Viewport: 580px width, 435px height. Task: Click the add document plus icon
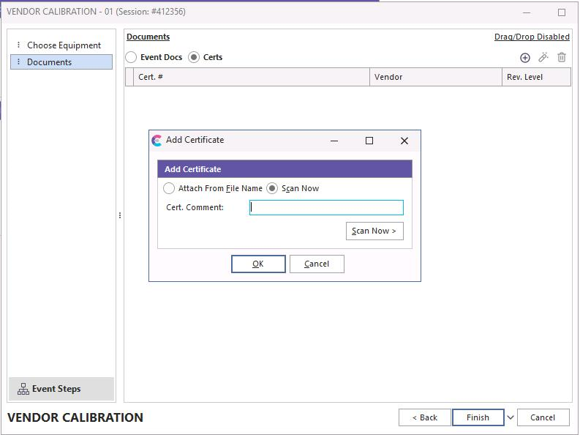[524, 58]
